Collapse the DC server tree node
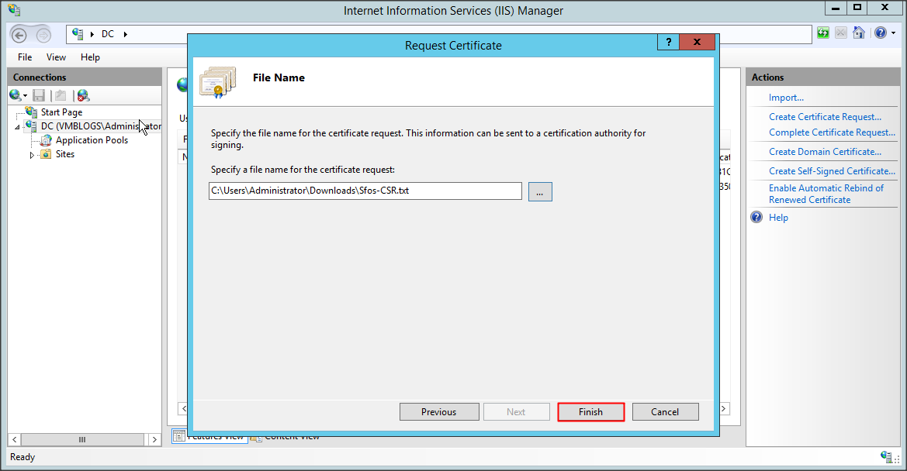Viewport: 907px width, 471px height. click(17, 126)
